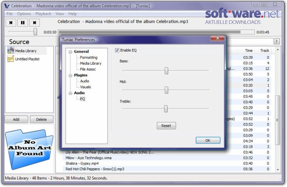Open the View menu
This screenshot has height=187, width=287.
click(60, 14)
